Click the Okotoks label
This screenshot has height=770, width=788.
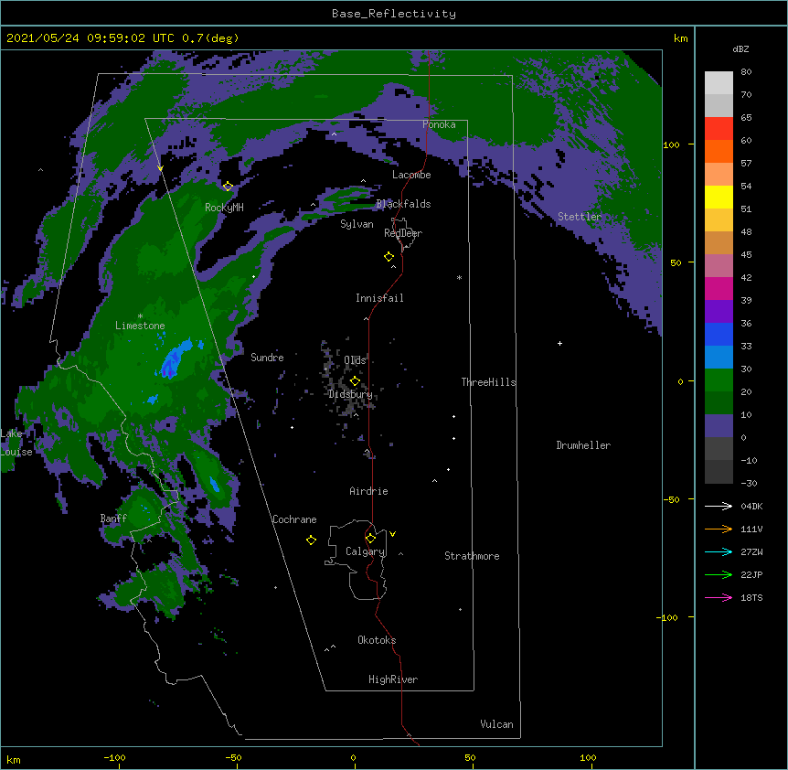click(x=377, y=640)
